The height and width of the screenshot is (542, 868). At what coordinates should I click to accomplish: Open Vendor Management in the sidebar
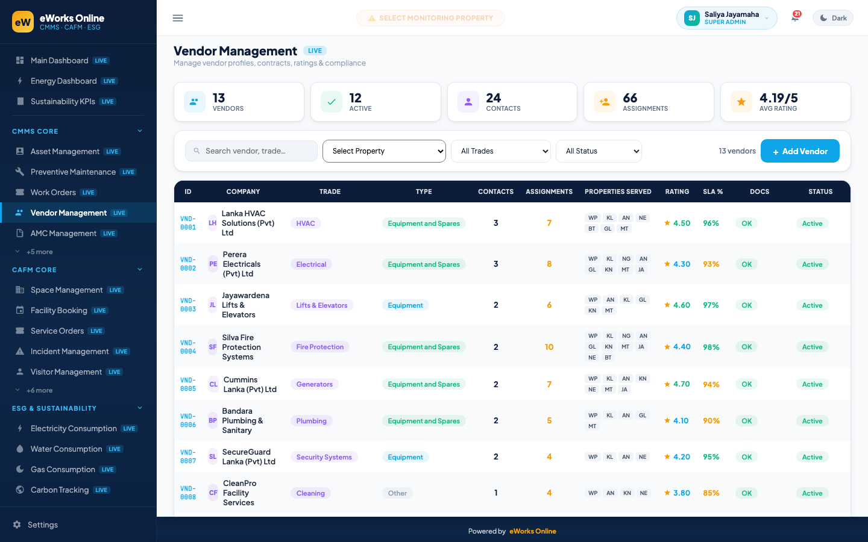click(78, 213)
